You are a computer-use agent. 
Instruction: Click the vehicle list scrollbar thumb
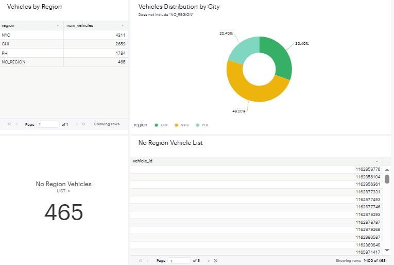pos(387,179)
